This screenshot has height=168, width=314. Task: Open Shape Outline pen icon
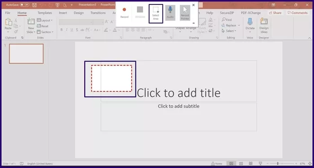pos(210,25)
